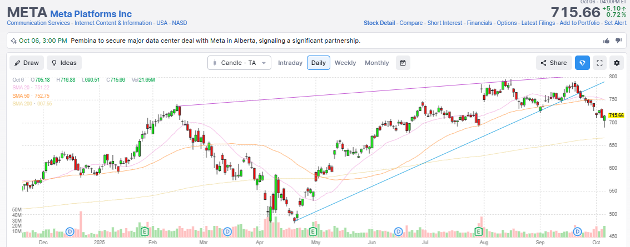This screenshot has width=630, height=247.
Task: Switch to the Weekly timeframe
Action: point(345,63)
